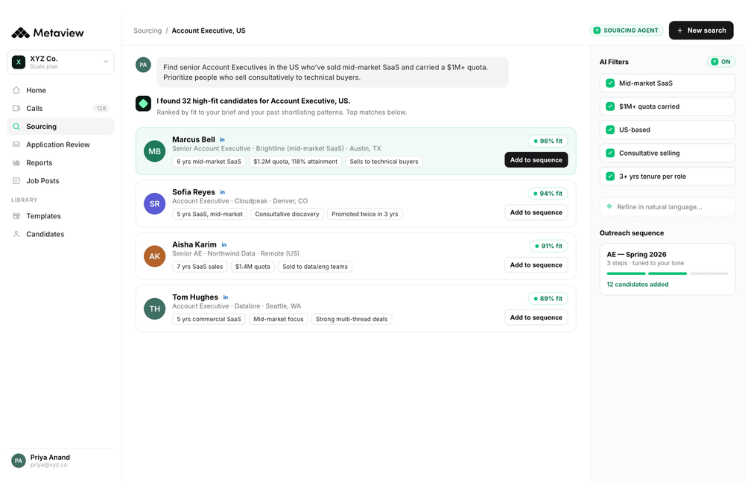Click the Sourcing magnifier icon
This screenshot has width=745, height=497.
tap(16, 126)
